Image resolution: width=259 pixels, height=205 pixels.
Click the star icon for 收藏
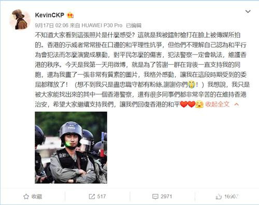point(26,196)
